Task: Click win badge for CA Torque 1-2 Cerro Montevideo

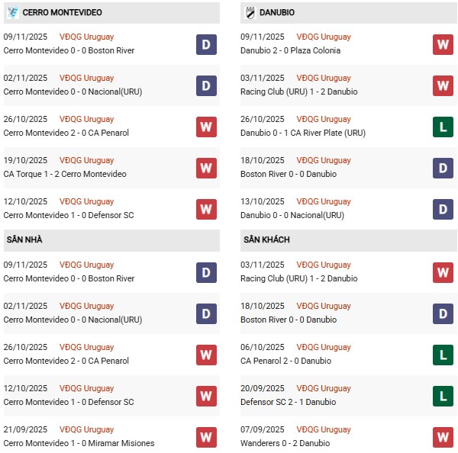Action: click(x=206, y=168)
